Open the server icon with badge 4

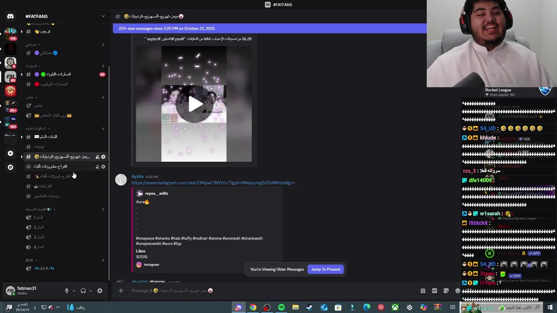pyautogui.click(x=10, y=63)
